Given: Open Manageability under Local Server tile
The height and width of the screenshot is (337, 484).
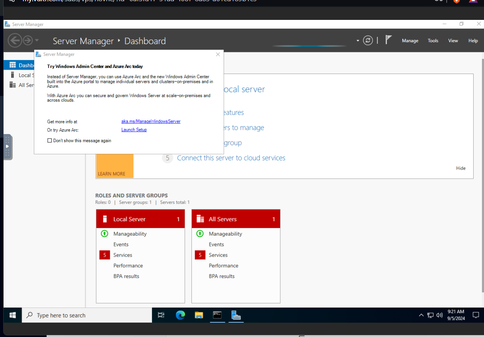Looking at the screenshot, I should (x=130, y=234).
